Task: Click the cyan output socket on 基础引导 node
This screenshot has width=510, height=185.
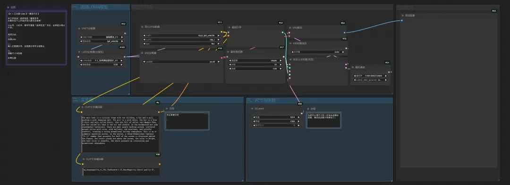Action: pos(283,32)
